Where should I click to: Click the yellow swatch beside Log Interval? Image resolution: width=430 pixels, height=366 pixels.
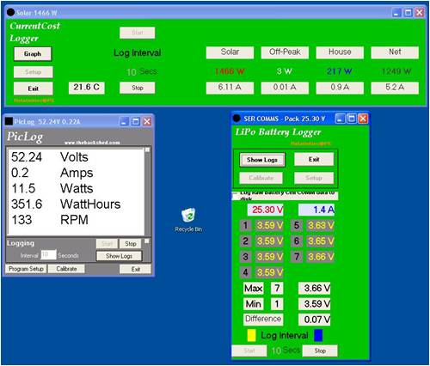[x=251, y=336]
